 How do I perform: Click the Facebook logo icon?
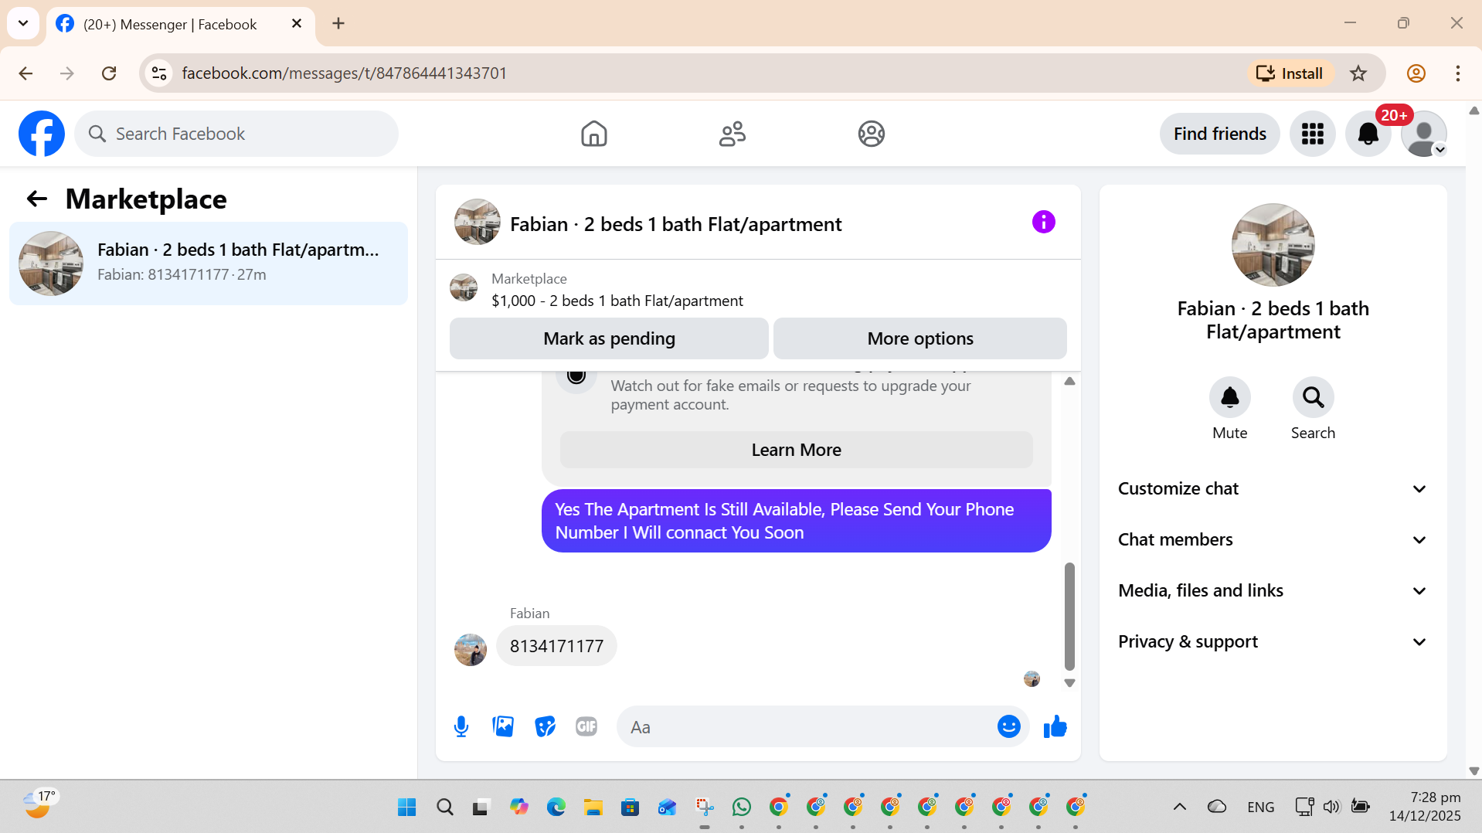[x=42, y=134]
